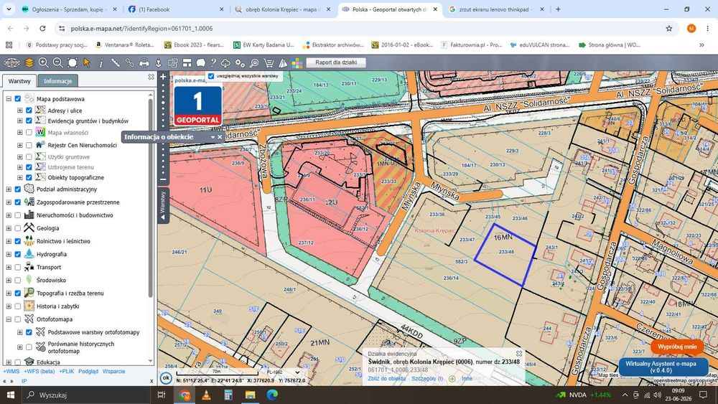Viewport: 718px width, 404px height.
Task: Enable the Mapa własności layer checkbox
Action: [x=29, y=132]
